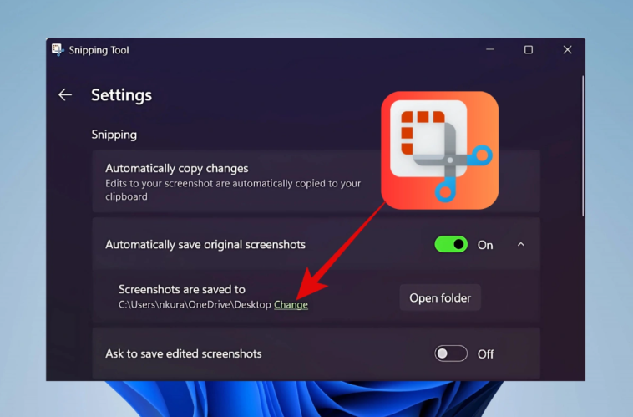Go back using the back arrow
Screen dimensions: 633x417
point(65,95)
